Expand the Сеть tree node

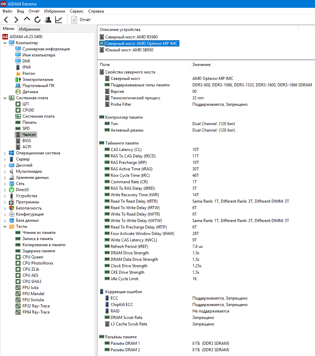[x=5, y=184]
